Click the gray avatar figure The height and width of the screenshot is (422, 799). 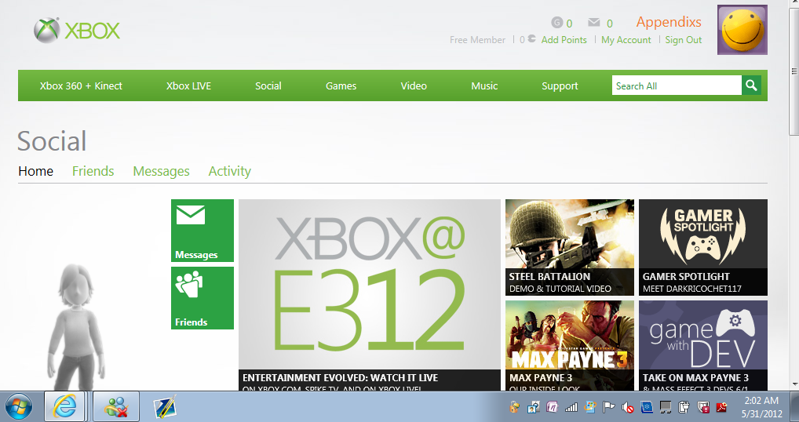click(76, 326)
